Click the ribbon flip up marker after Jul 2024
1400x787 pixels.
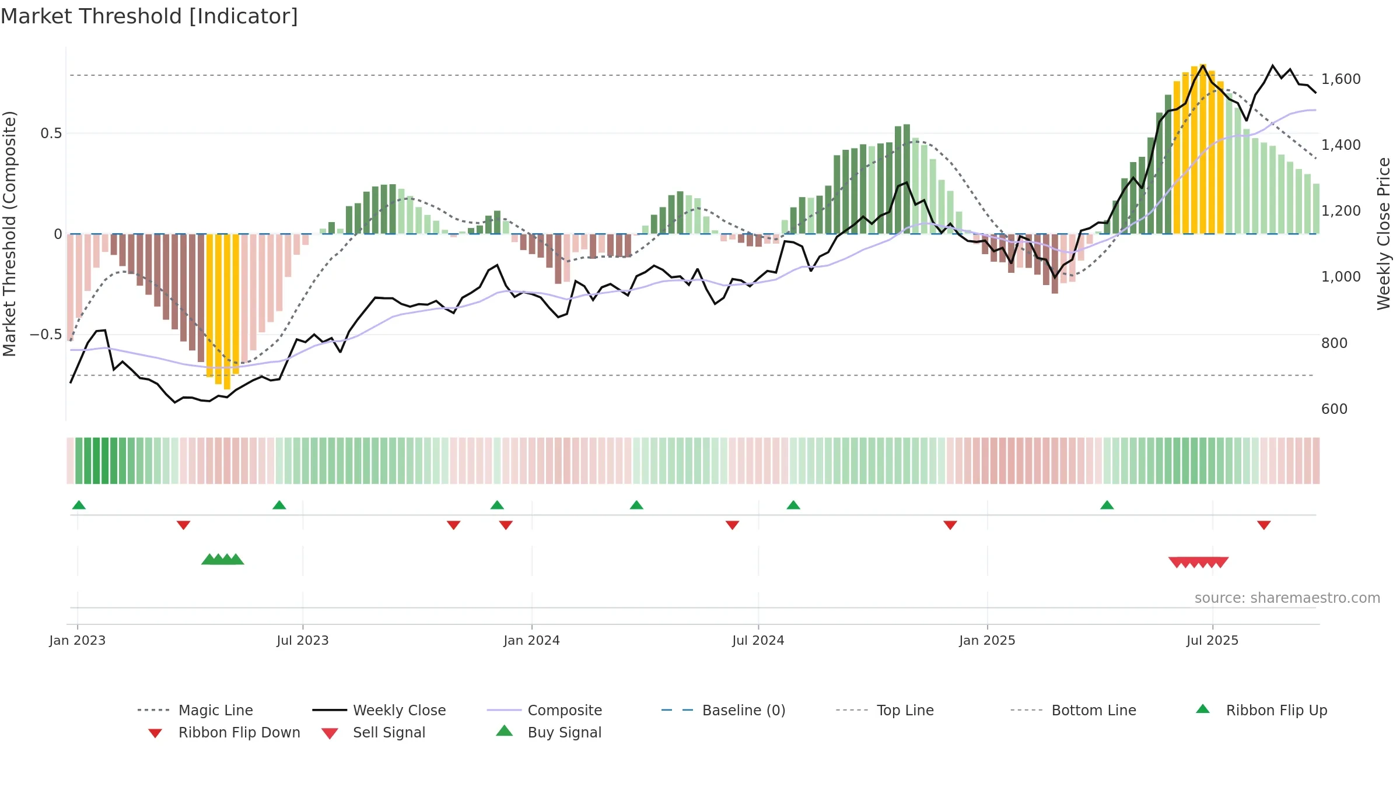(x=793, y=505)
